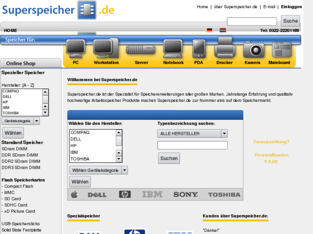Click the sidebar Hersteller list scroll-down arrow
The width and height of the screenshot is (313, 234).
coord(45,112)
